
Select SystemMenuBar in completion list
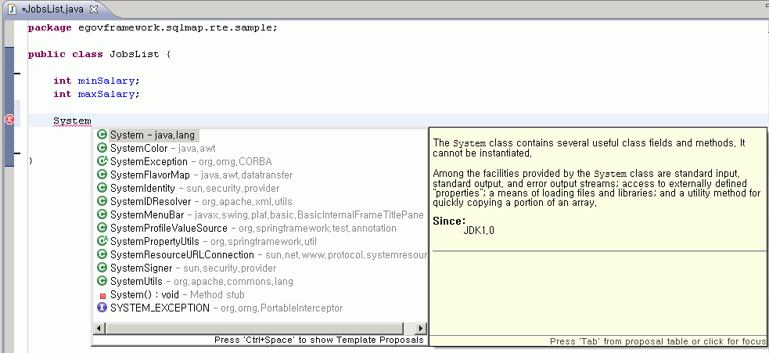(143, 214)
